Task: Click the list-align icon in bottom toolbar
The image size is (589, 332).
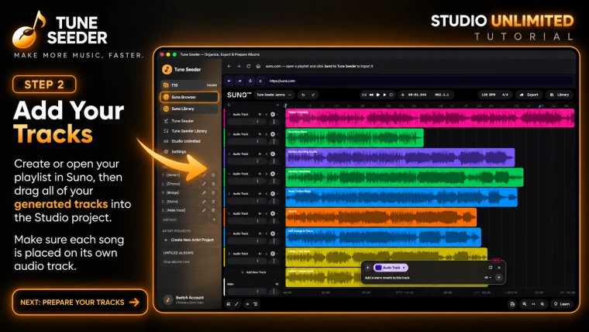Action: click(x=256, y=304)
